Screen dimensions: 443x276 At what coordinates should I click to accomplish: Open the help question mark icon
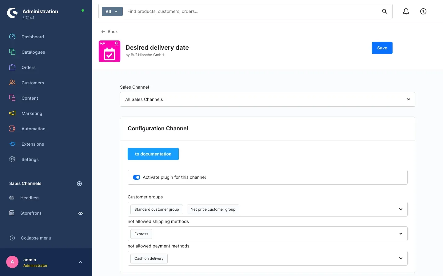tap(423, 11)
